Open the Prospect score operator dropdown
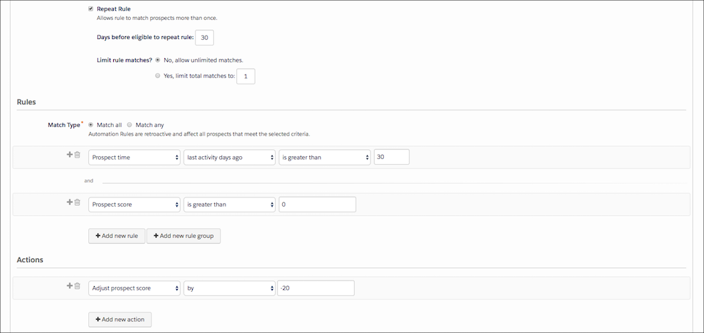Image resolution: width=704 pixels, height=333 pixels. [x=230, y=204]
